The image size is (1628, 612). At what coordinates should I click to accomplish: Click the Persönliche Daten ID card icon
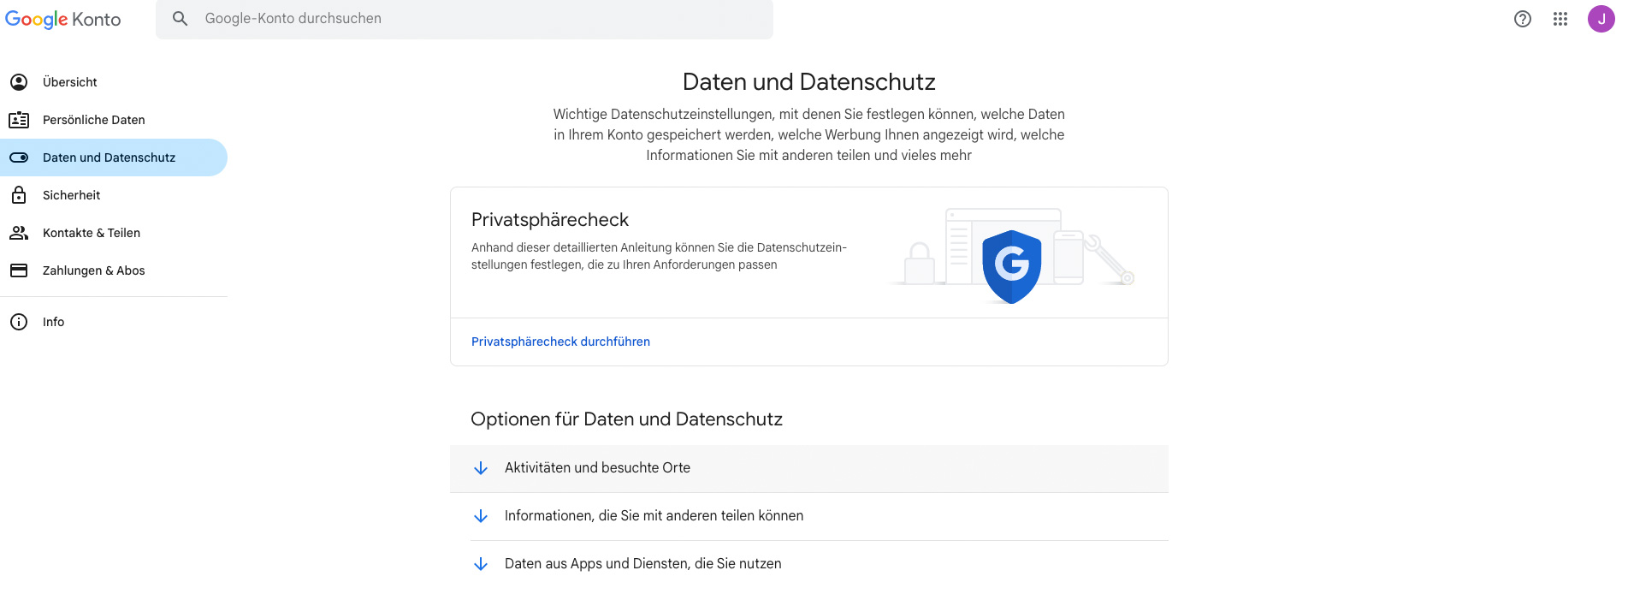coord(19,120)
